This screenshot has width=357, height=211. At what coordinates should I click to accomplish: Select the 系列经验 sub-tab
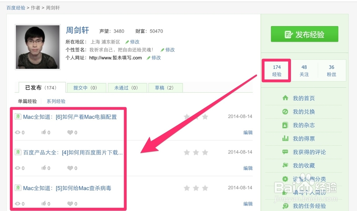56,101
